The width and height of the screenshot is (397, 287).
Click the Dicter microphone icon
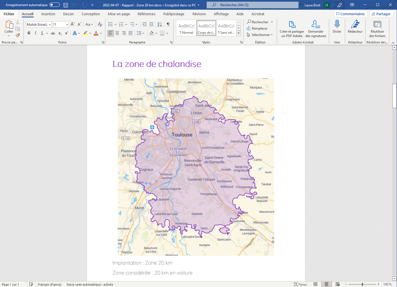pos(337,24)
